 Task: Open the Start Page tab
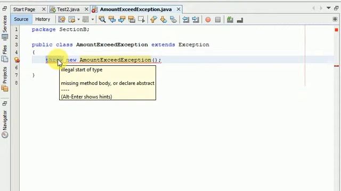click(x=24, y=10)
